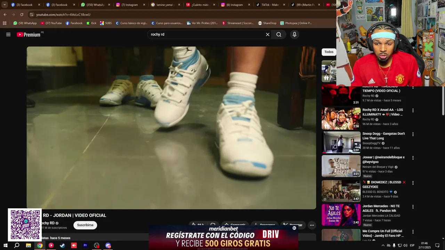Click the volume icon in system tray
The height and width of the screenshot is (250, 445).
point(405,245)
